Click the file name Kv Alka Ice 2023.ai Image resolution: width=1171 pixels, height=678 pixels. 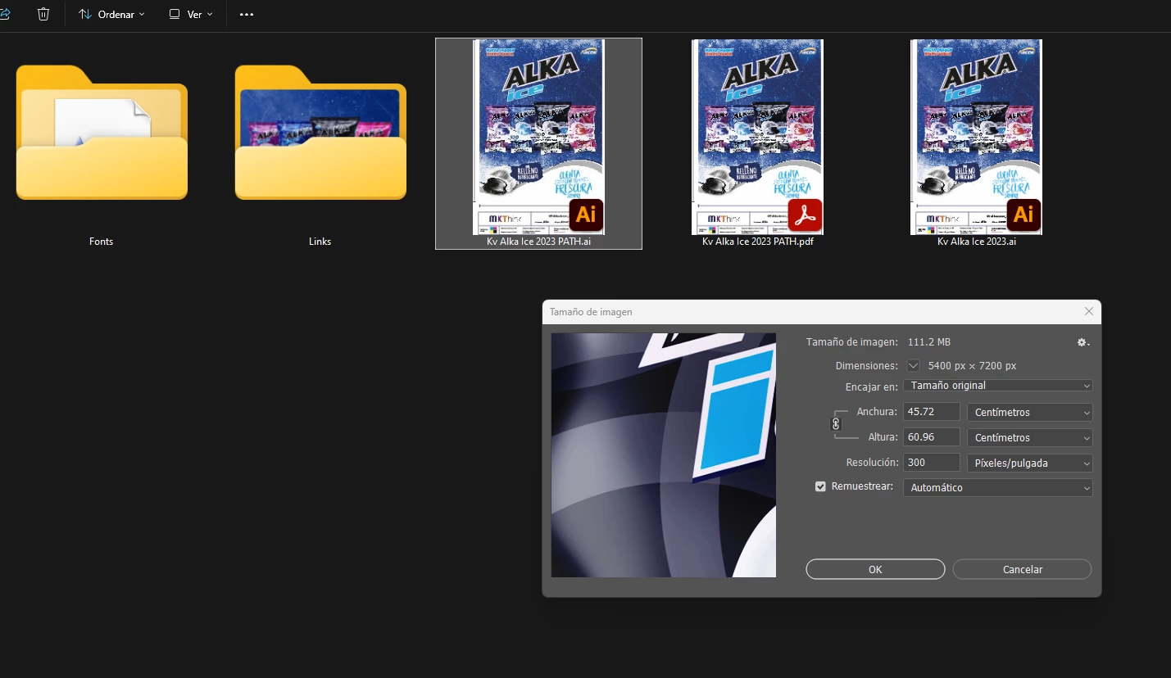point(977,242)
